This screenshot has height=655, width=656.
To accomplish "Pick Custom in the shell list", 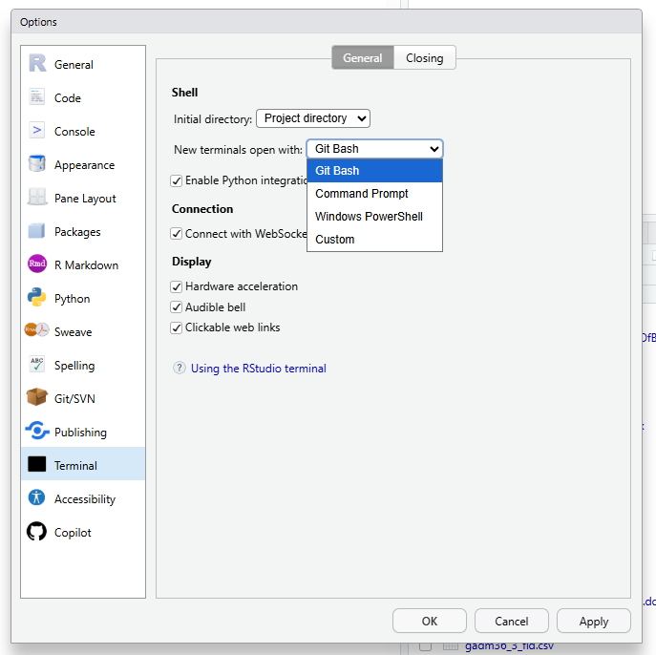I will point(335,240).
